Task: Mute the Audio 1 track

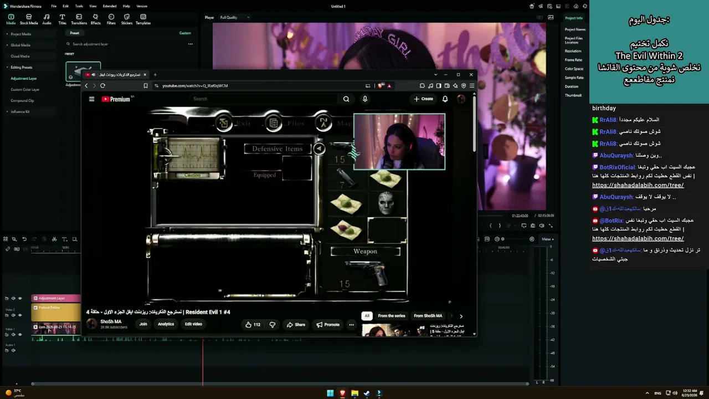Action: pos(13,350)
